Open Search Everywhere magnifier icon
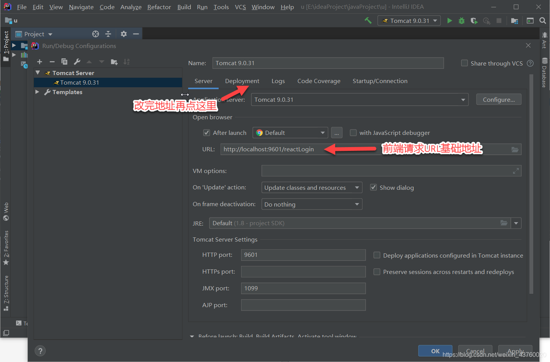 pyautogui.click(x=543, y=21)
